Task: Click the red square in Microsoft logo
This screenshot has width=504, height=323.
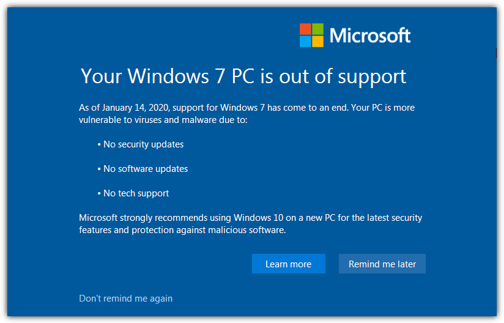Action: (x=305, y=29)
